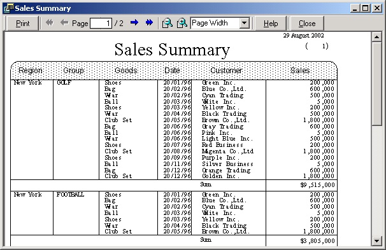The width and height of the screenshot is (386, 250).
Task: Click the Region column header
Action: click(31, 71)
